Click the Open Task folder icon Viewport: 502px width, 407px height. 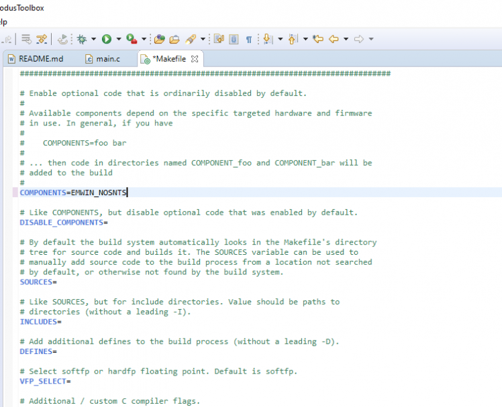pyautogui.click(x=174, y=39)
